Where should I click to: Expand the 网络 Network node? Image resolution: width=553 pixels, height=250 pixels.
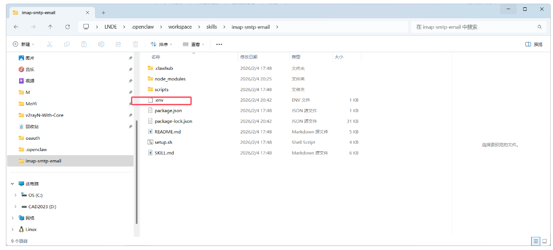(x=12, y=218)
